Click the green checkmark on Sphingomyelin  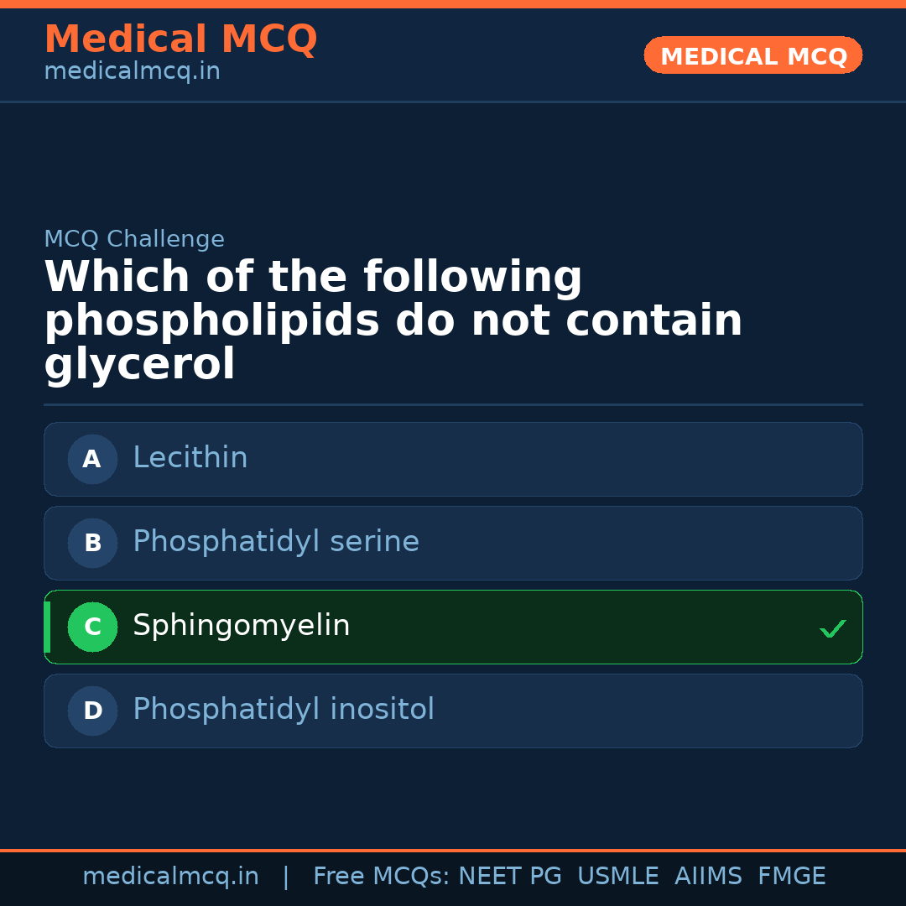pyautogui.click(x=832, y=628)
